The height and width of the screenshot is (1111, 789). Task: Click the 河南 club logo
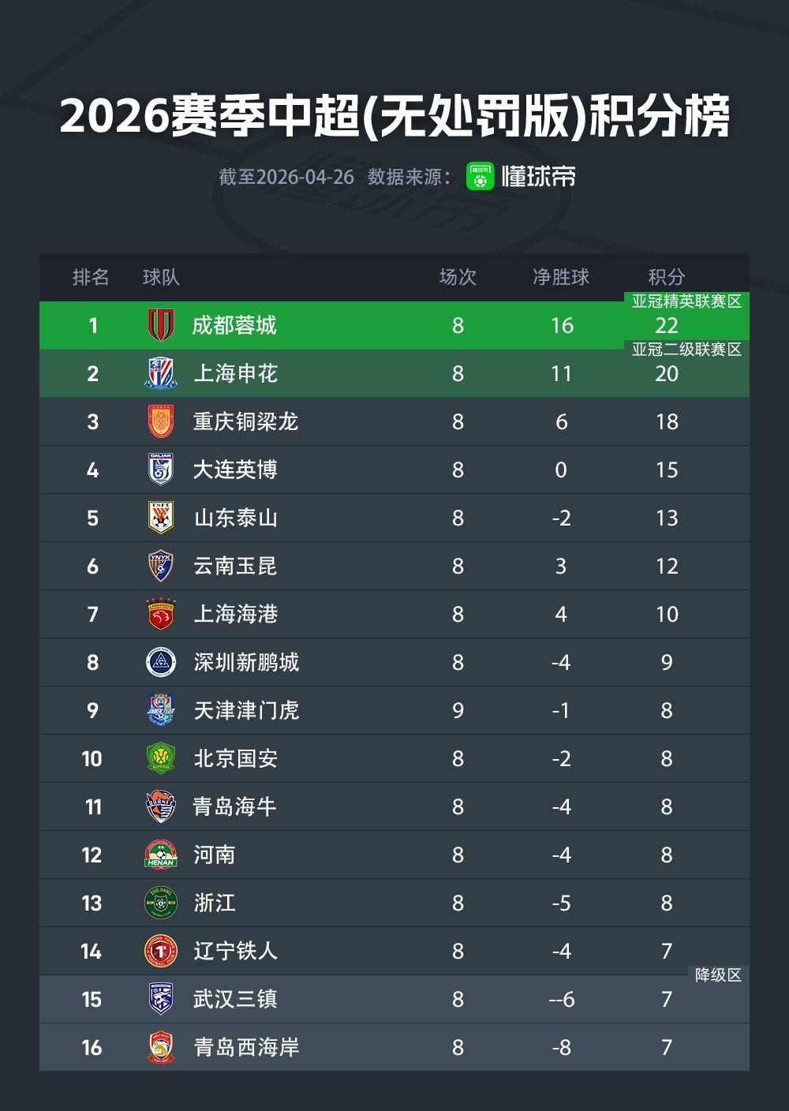(161, 855)
